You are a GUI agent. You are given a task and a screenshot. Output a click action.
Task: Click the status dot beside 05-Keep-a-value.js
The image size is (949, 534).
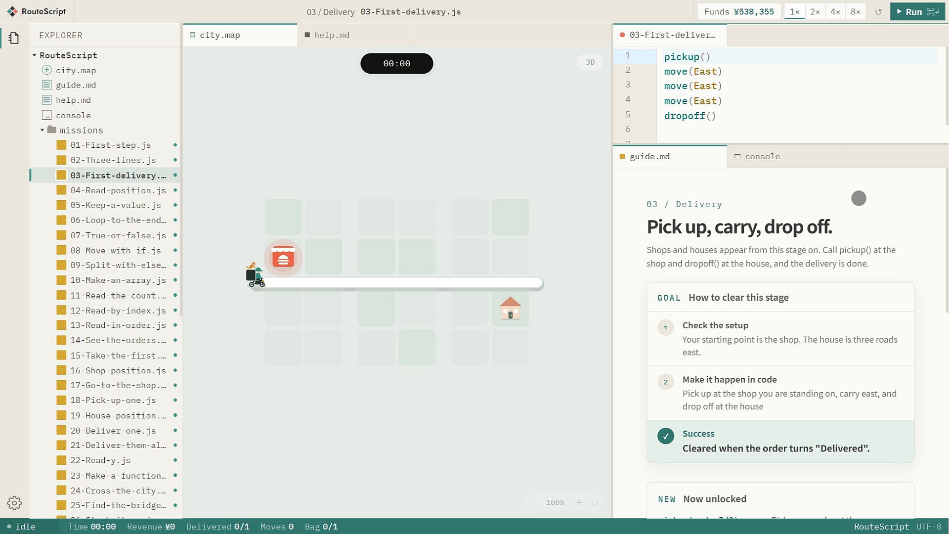pyautogui.click(x=175, y=205)
